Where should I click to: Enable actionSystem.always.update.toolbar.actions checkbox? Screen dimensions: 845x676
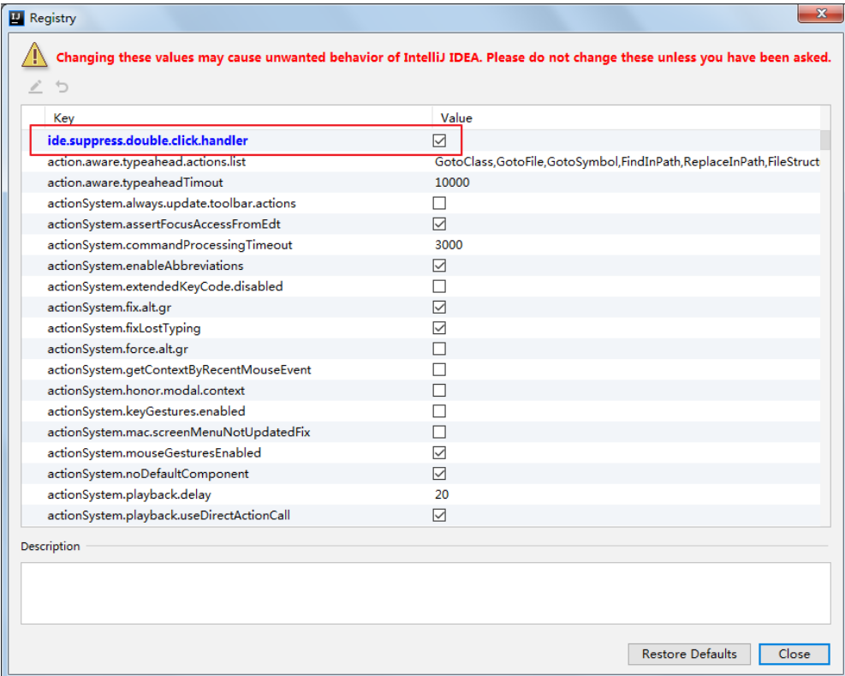(439, 203)
